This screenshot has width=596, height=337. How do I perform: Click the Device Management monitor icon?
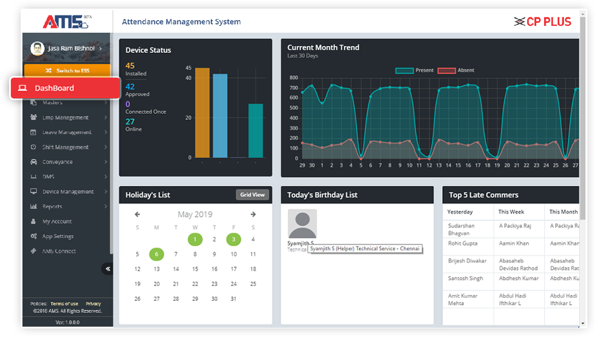33,192
